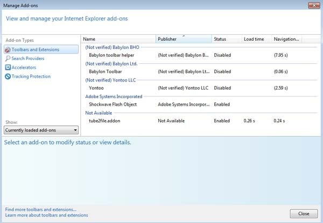
Task: Click the Search Providers magnifier icon
Action: click(x=8, y=58)
